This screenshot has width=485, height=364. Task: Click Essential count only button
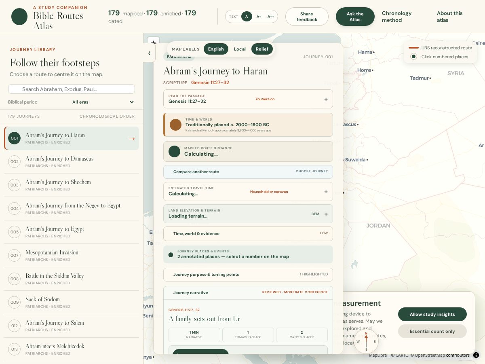[432, 331]
